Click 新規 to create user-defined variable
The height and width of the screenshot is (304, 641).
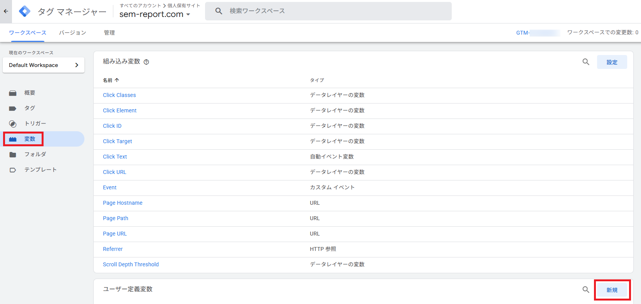612,290
